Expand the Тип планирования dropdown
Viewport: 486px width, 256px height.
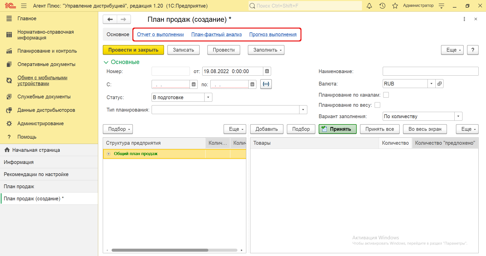[x=303, y=110]
